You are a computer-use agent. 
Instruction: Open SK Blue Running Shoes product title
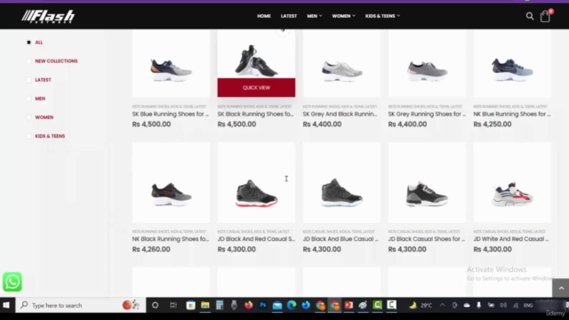(x=171, y=114)
